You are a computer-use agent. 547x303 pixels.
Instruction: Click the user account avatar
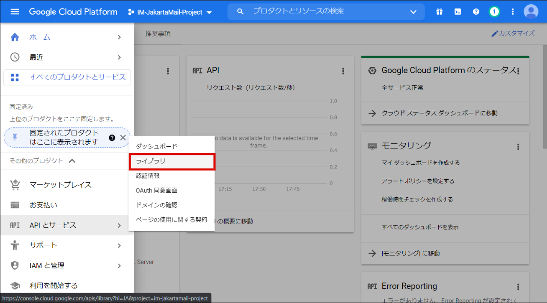[x=531, y=12]
